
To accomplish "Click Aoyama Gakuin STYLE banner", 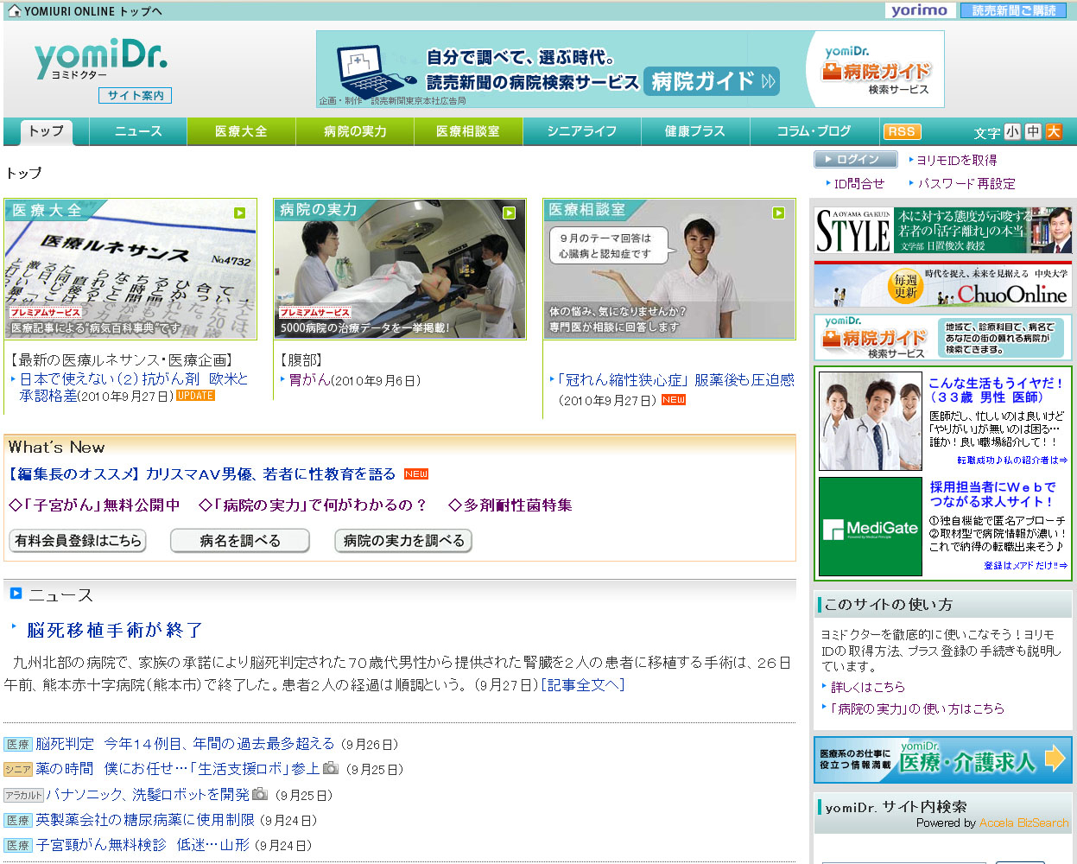I will 943,230.
